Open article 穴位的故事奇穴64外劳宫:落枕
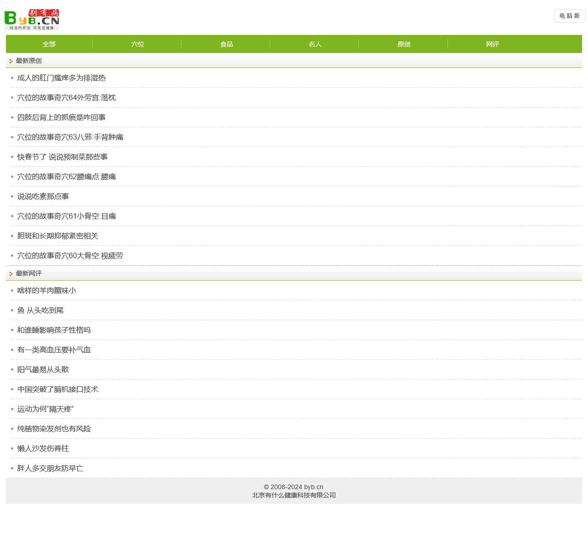 pyautogui.click(x=67, y=98)
